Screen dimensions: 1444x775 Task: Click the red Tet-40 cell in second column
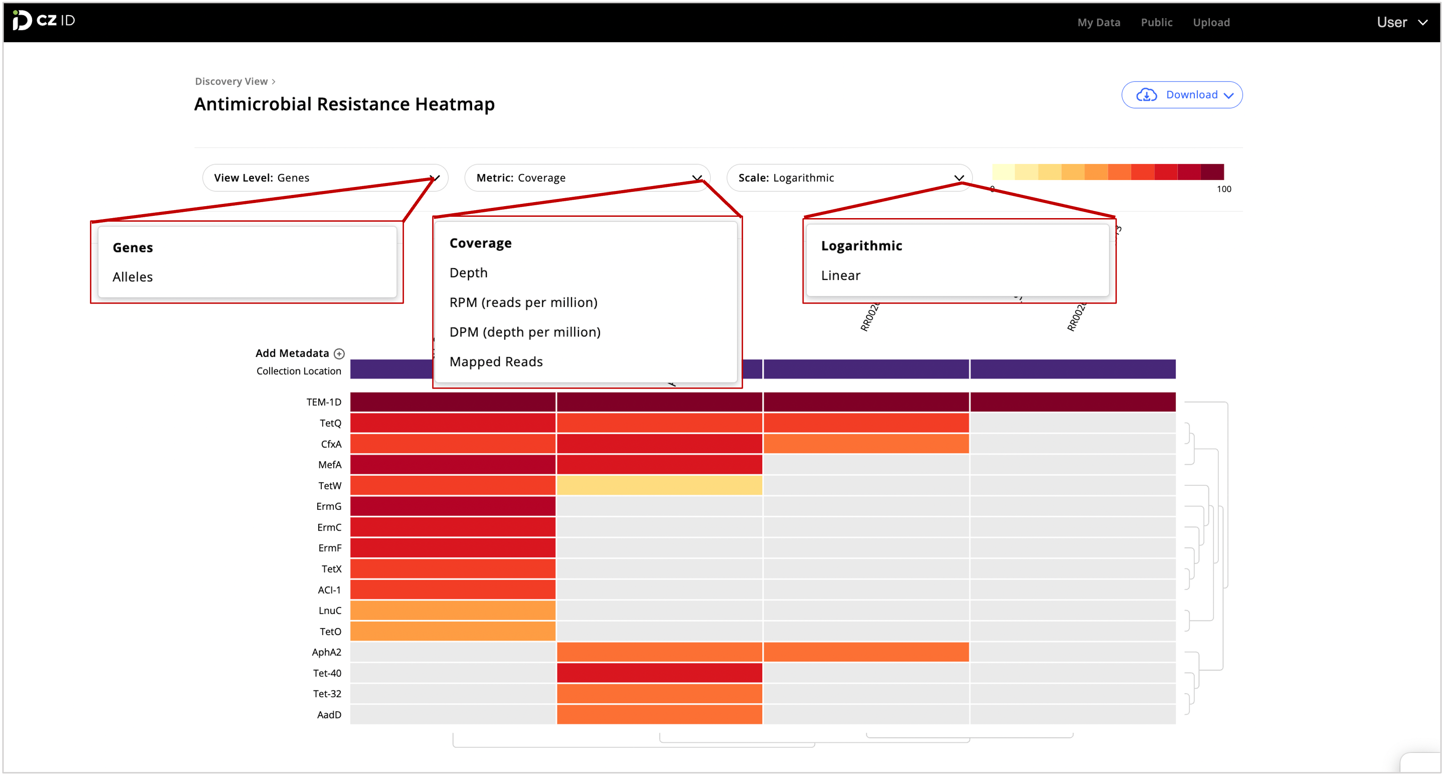click(659, 673)
